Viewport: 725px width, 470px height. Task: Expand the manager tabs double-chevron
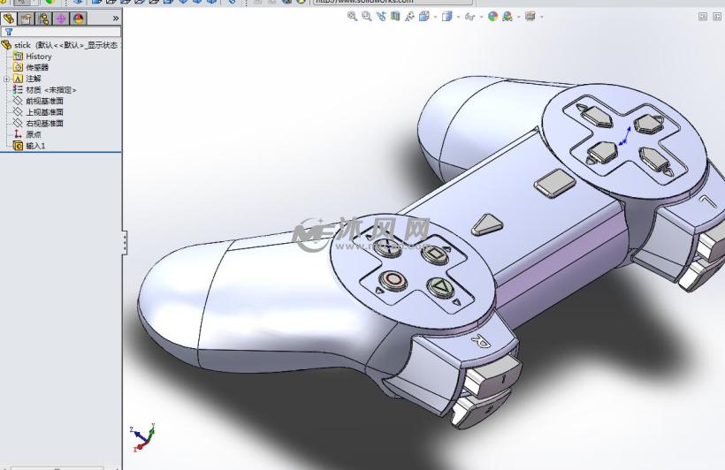click(x=116, y=19)
